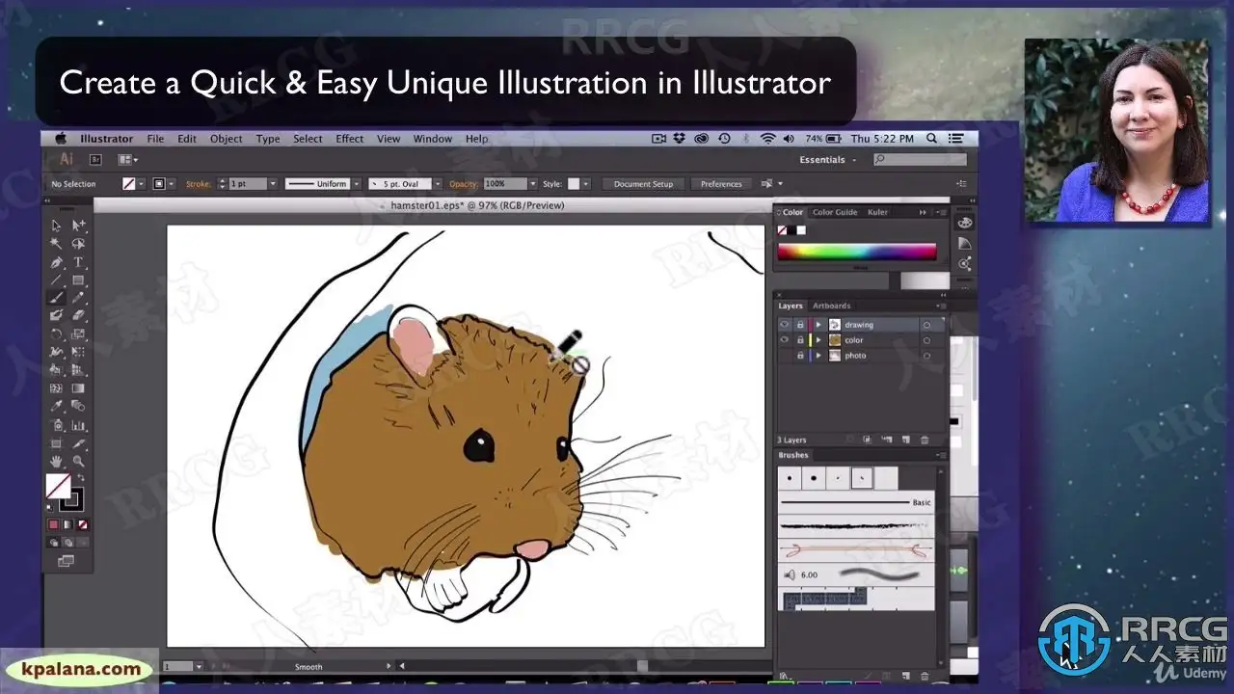This screenshot has height=694, width=1234.
Task: Toggle lock on the color layer
Action: point(800,340)
